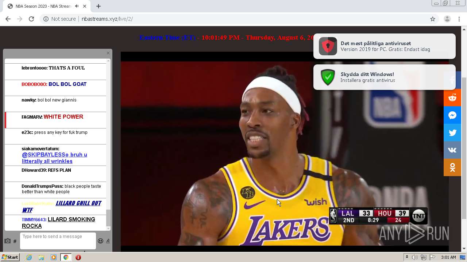The width and height of the screenshot is (467, 262).
Task: Switch to Chrome in the taskbar
Action: 66,257
